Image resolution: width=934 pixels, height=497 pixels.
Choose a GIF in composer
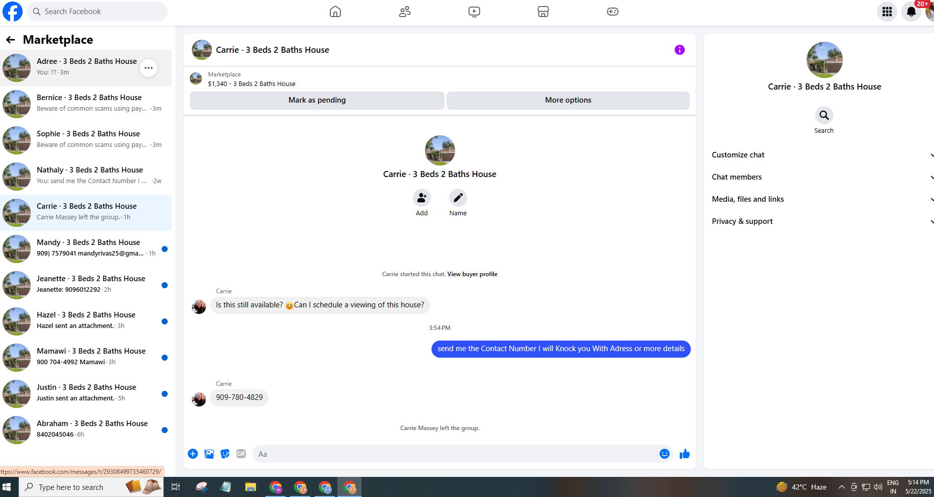tap(241, 454)
